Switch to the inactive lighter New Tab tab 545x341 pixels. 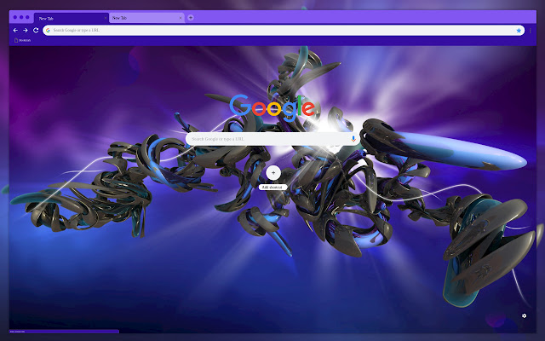(x=146, y=18)
